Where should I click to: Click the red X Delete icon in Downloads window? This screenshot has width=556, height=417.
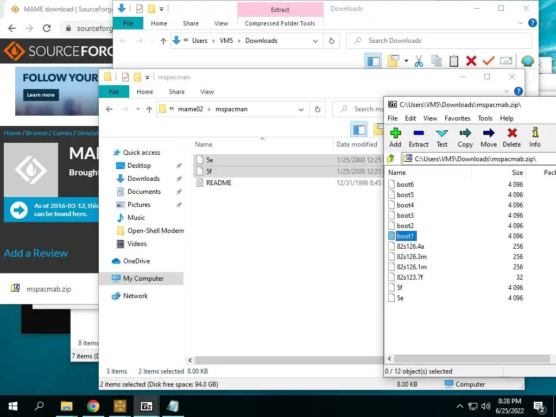[471, 61]
